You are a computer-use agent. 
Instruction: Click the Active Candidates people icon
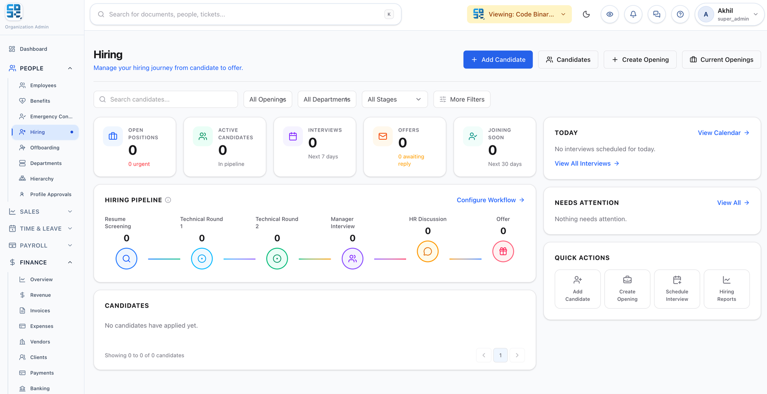(203, 136)
